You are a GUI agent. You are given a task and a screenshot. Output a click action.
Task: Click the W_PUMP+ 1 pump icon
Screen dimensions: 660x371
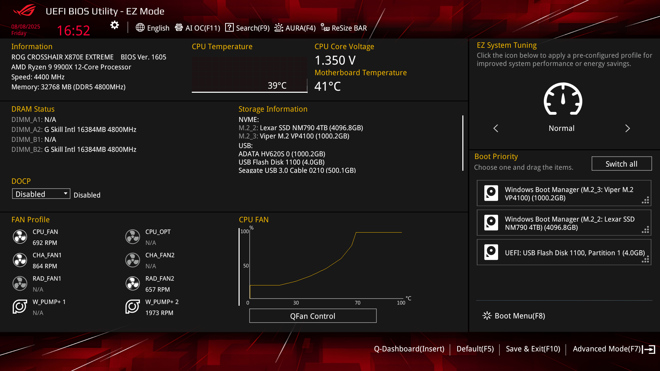pyautogui.click(x=20, y=306)
